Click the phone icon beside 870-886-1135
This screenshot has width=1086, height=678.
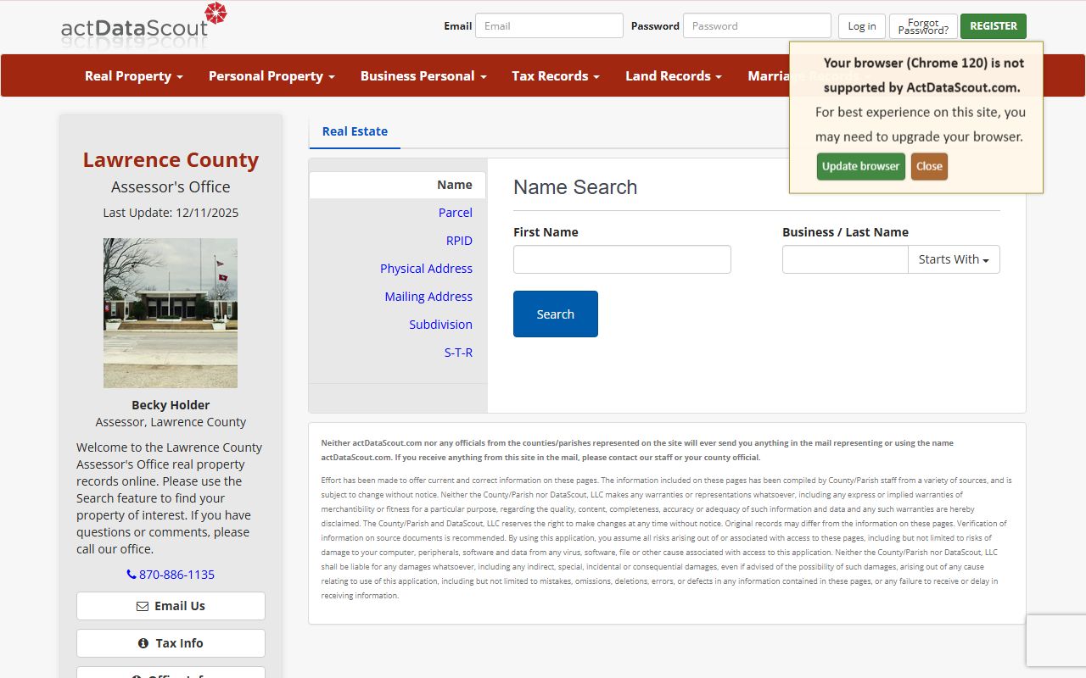(x=132, y=575)
